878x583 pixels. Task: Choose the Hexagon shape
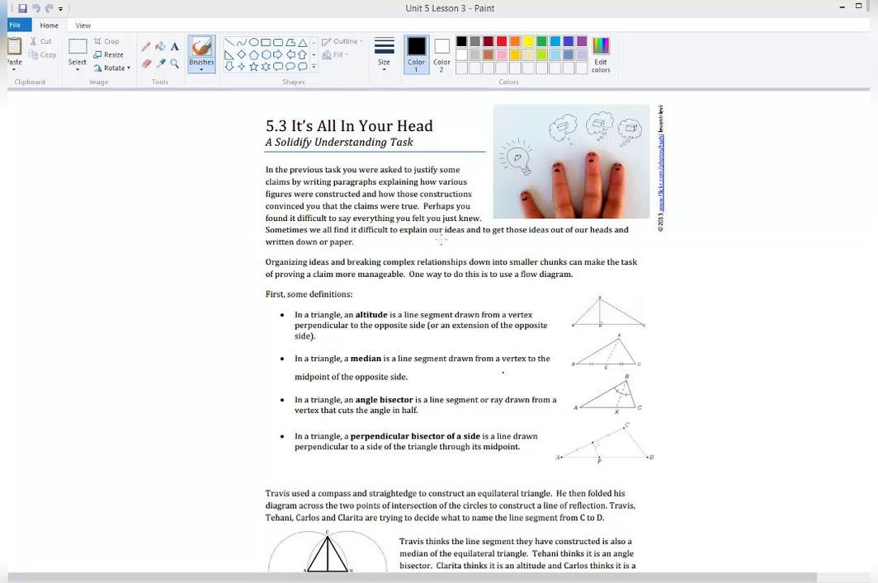click(266, 54)
